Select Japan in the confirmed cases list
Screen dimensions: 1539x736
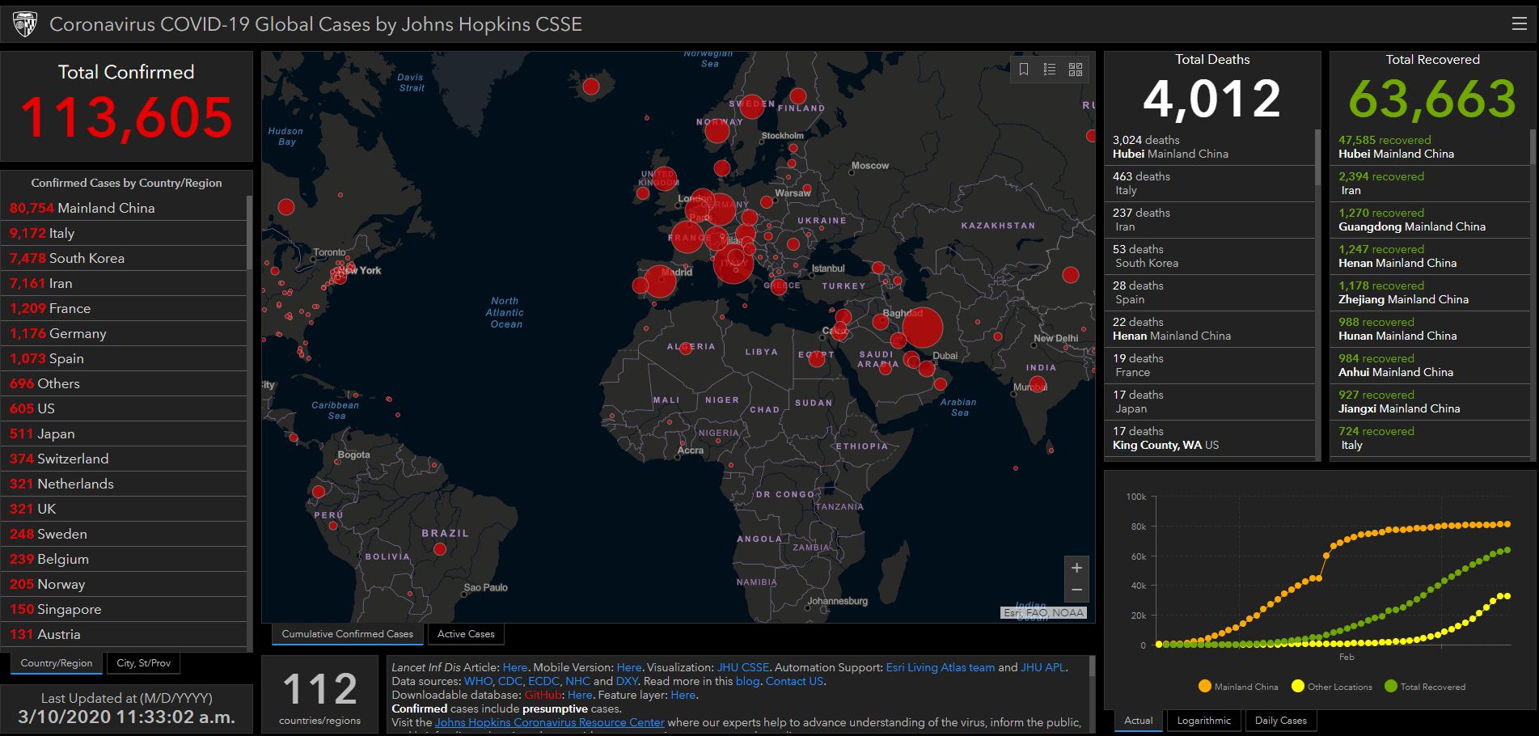coord(124,434)
